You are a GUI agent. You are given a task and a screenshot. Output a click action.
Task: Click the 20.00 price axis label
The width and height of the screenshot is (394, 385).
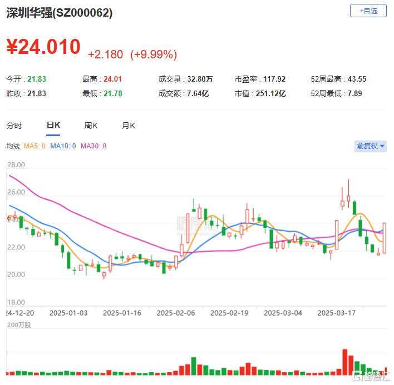coord(16,274)
